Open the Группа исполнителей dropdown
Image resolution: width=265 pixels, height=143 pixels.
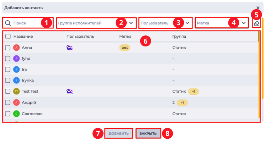96,23
